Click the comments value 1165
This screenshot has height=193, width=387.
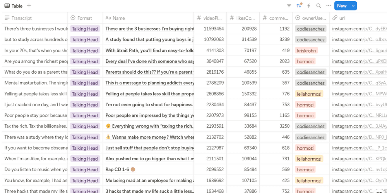(x=284, y=115)
